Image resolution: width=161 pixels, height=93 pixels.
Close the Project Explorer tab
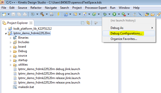point(31,23)
